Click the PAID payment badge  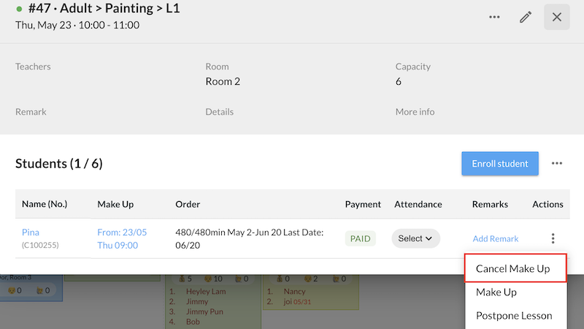(x=361, y=238)
